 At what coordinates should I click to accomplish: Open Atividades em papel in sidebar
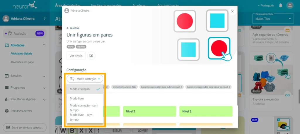(x=22, y=62)
